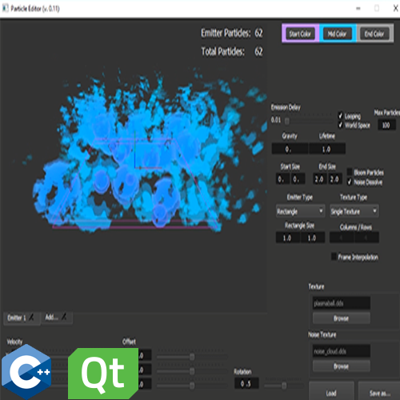Open the Mid Color picker
Viewport: 400px width, 400px height.
[x=337, y=34]
